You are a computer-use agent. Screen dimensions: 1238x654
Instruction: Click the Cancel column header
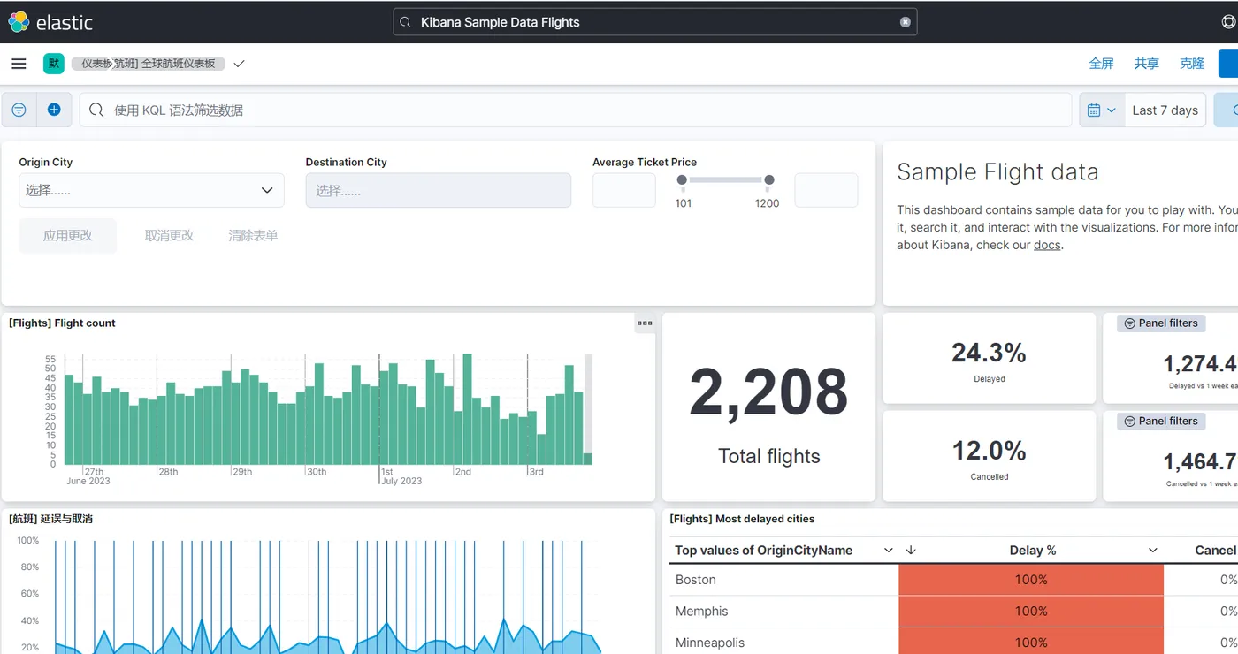(x=1216, y=551)
